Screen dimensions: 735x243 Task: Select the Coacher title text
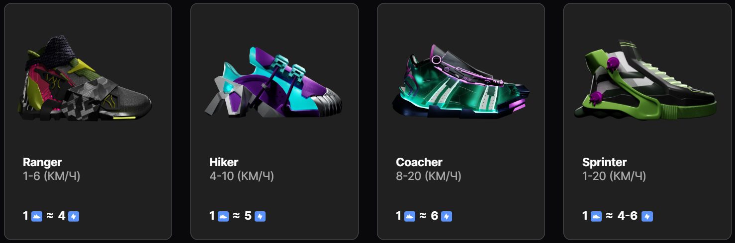point(419,162)
